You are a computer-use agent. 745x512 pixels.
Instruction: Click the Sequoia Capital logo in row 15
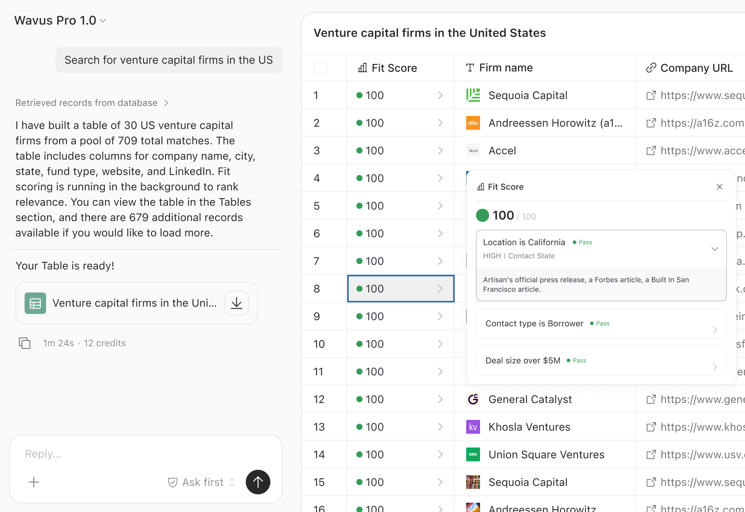click(x=473, y=482)
